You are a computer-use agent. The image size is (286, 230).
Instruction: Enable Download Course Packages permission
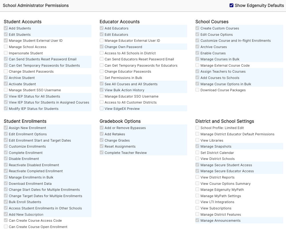(197, 90)
